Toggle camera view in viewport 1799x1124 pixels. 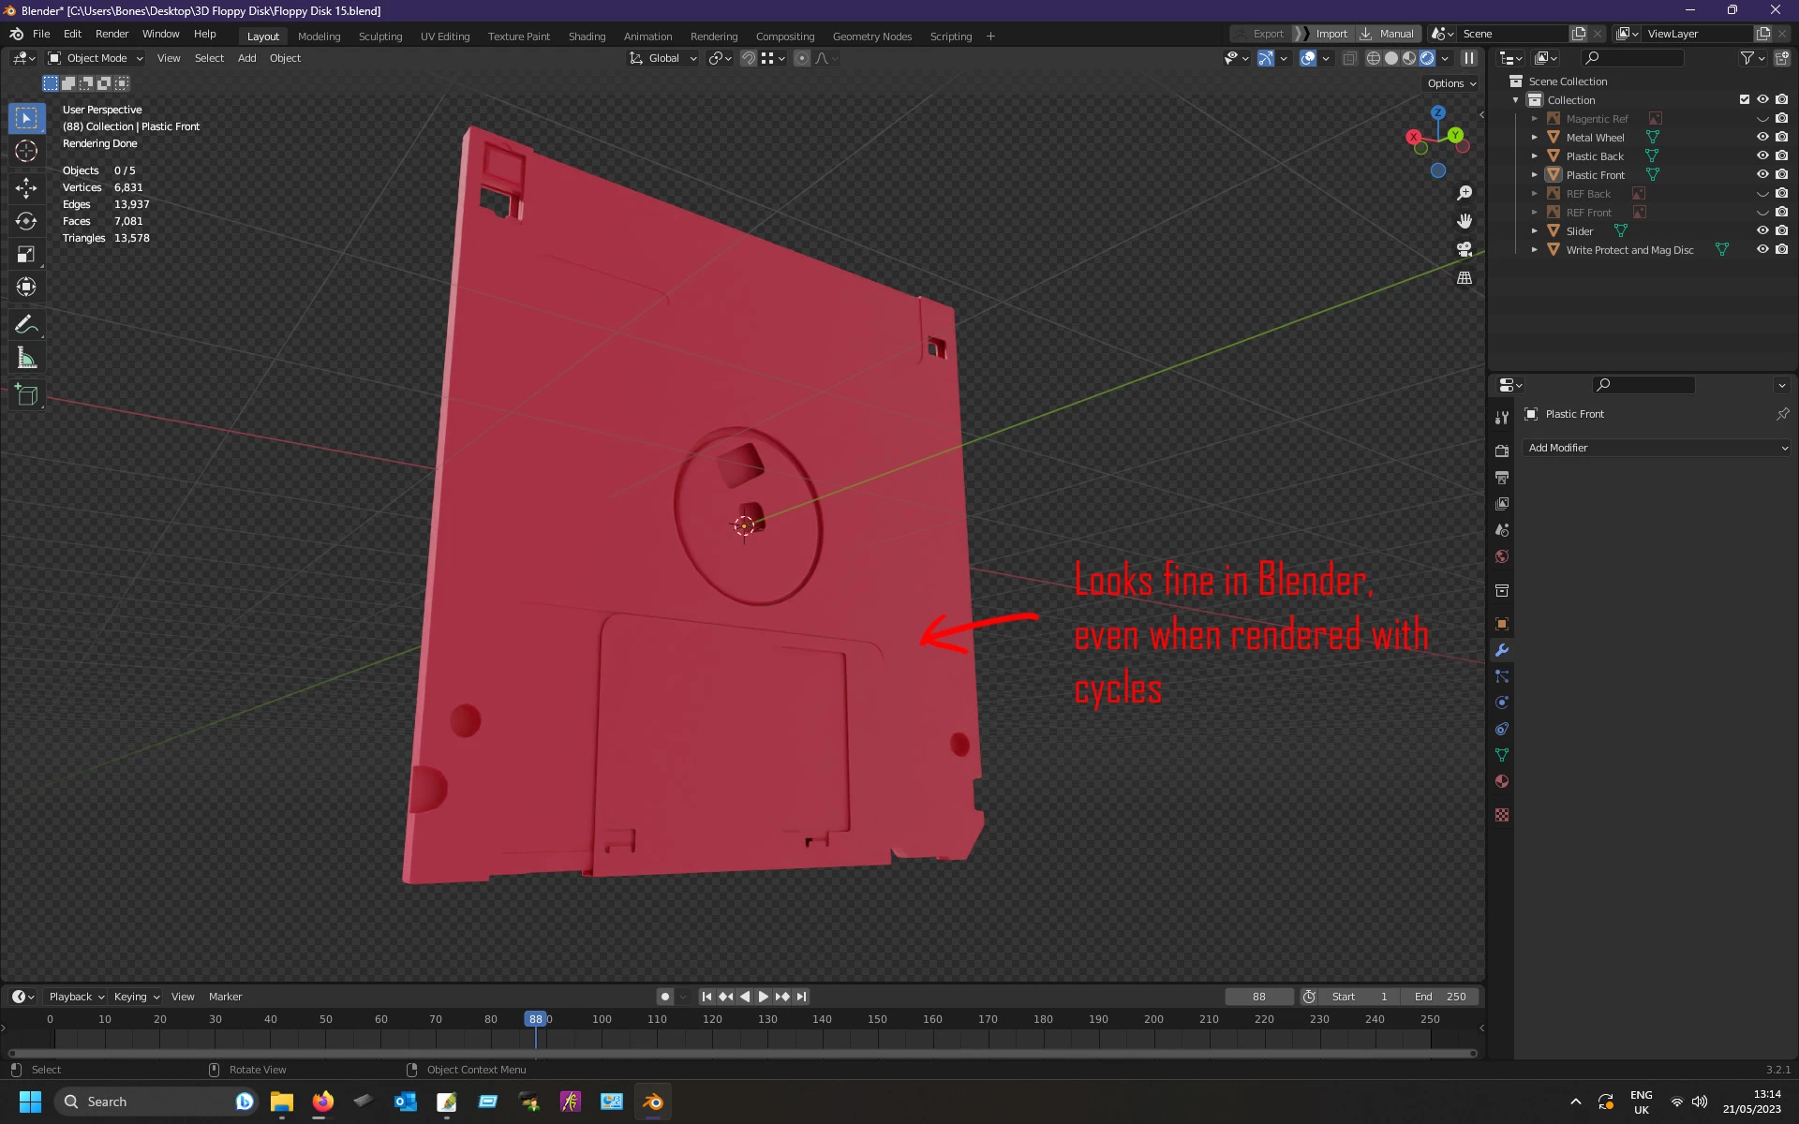(x=1464, y=249)
